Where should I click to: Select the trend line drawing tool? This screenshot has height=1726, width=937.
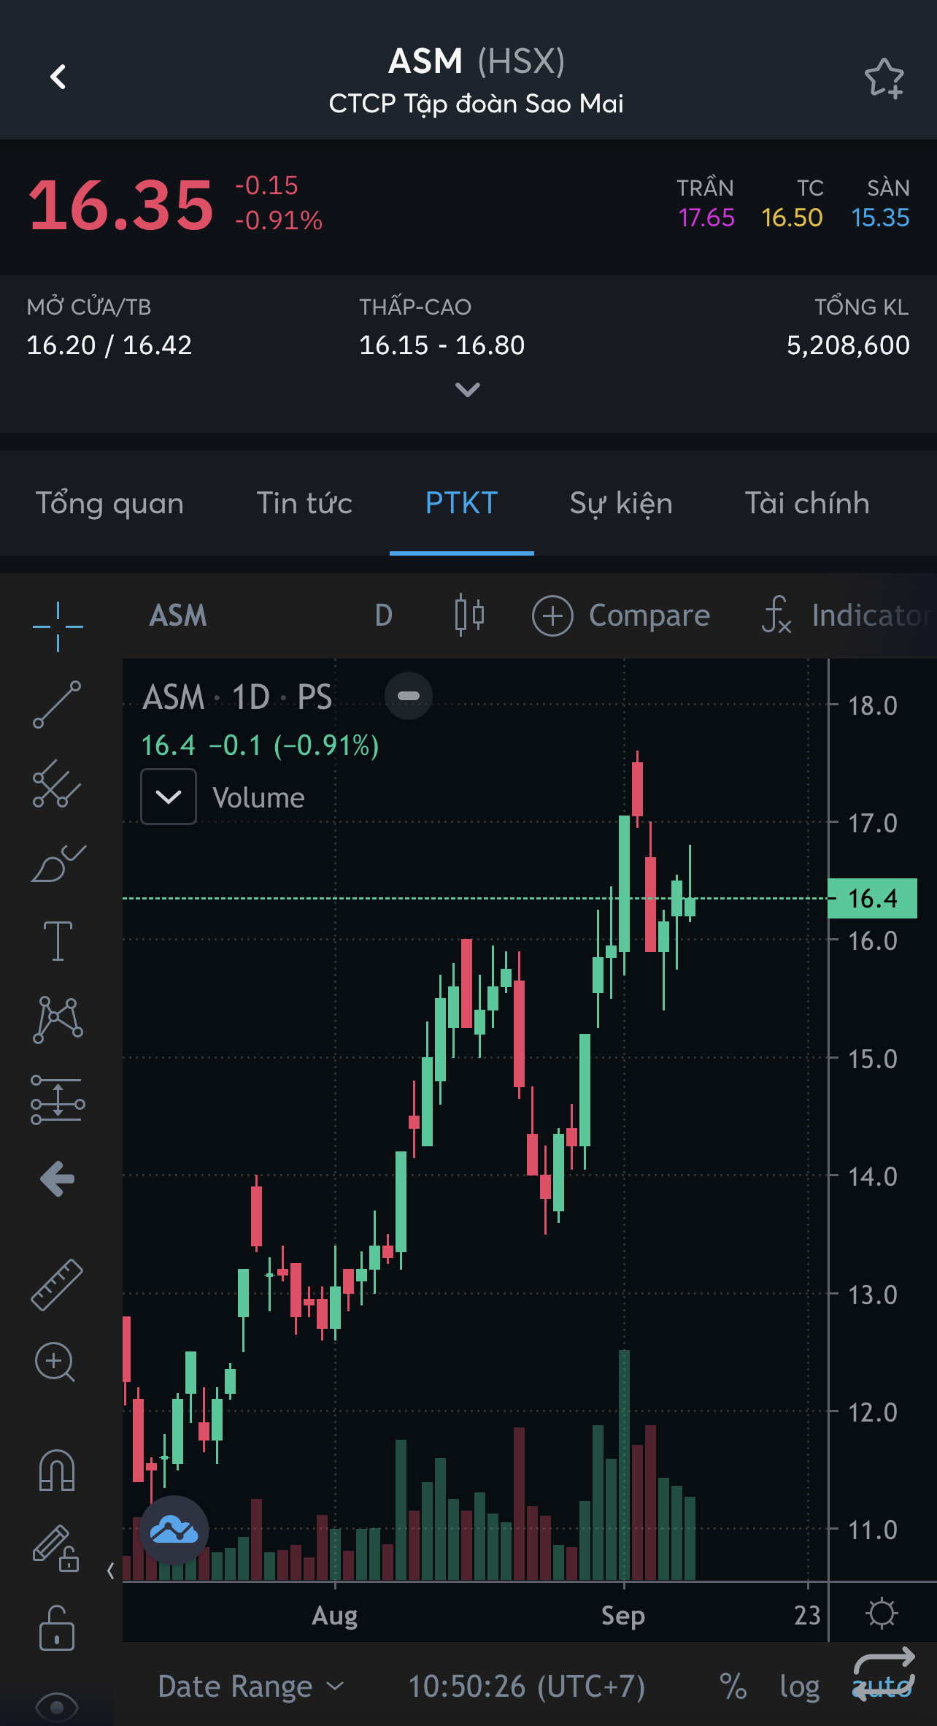click(x=57, y=705)
